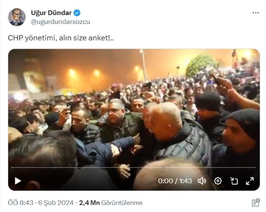Click the tweet text CHP yönetimi
This screenshot has height=212, width=266.
(32, 38)
